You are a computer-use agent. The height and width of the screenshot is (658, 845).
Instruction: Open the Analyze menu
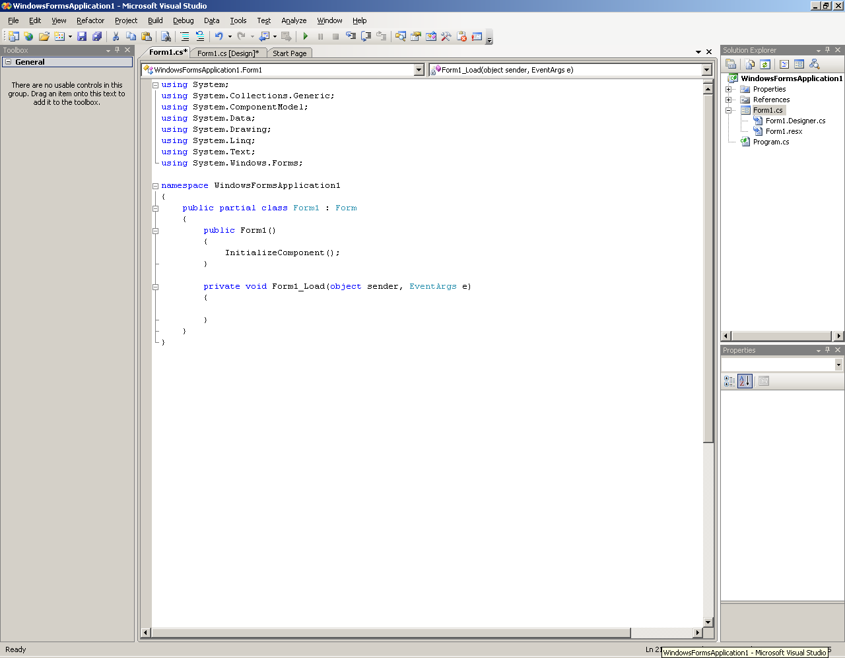(294, 20)
